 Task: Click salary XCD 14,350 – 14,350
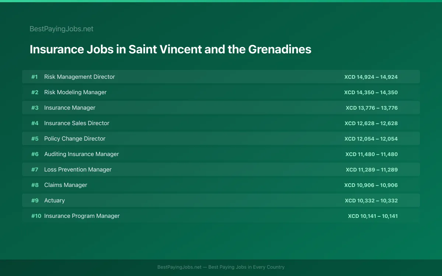click(371, 92)
